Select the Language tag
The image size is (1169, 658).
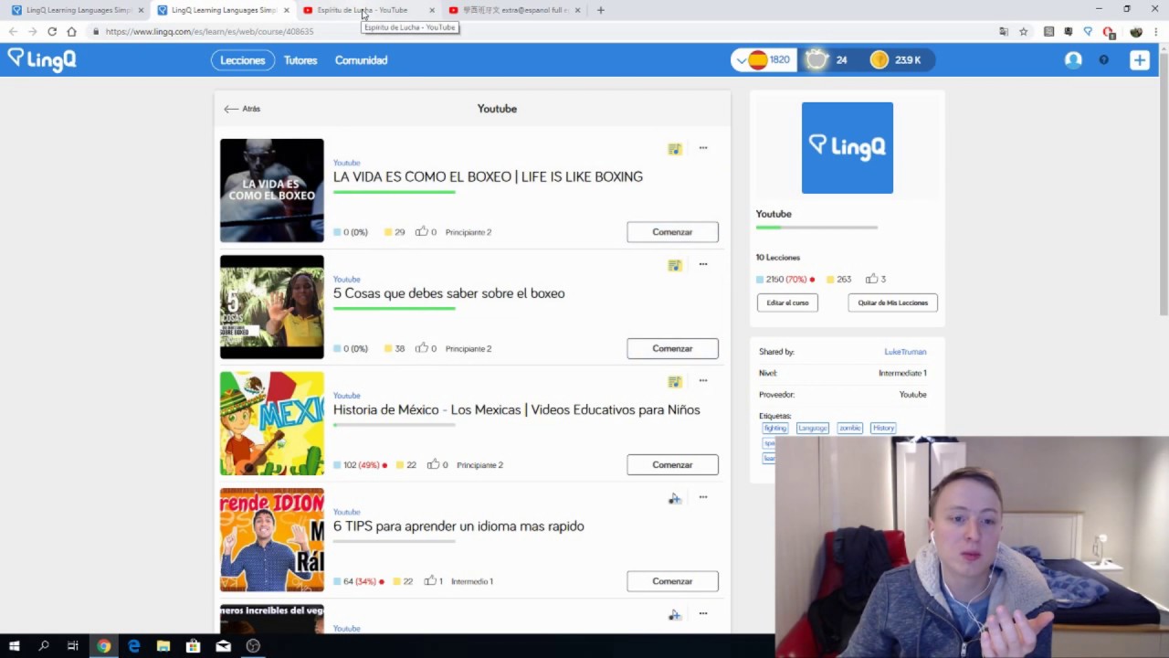click(812, 428)
